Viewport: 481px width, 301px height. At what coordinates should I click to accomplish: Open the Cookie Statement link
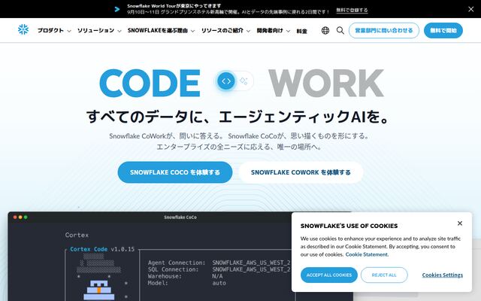[367, 254]
